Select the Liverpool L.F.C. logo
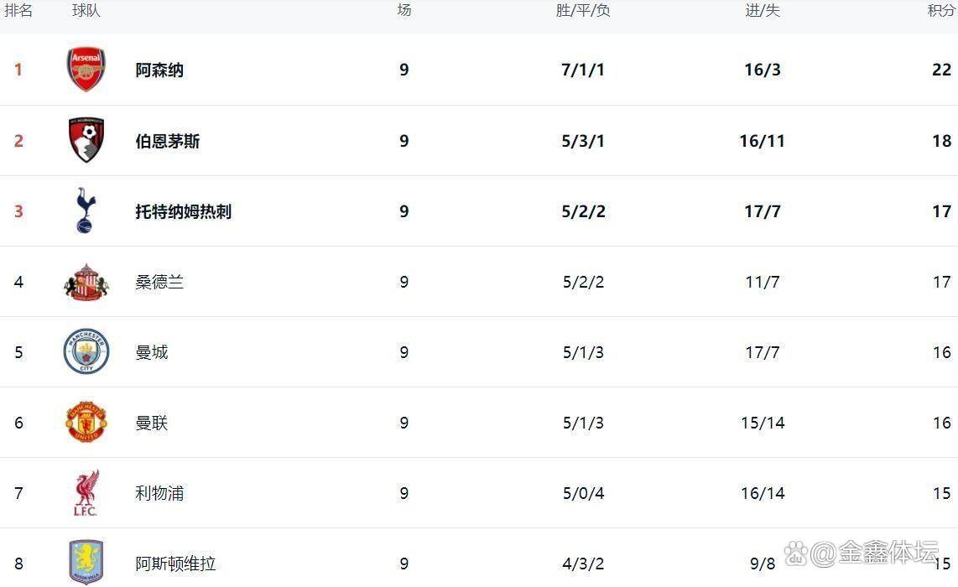Screen dimensions: 958x587 coord(86,492)
